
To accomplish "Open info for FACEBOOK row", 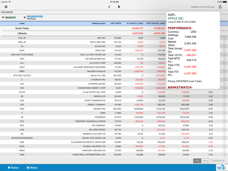I will (224, 117).
